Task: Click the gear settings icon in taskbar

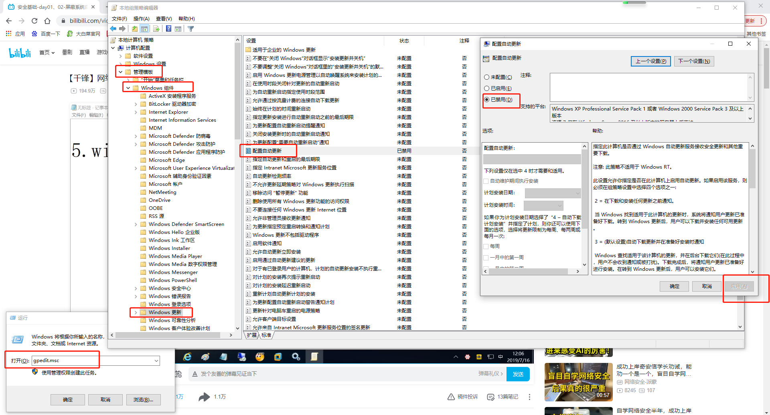Action: tap(296, 357)
